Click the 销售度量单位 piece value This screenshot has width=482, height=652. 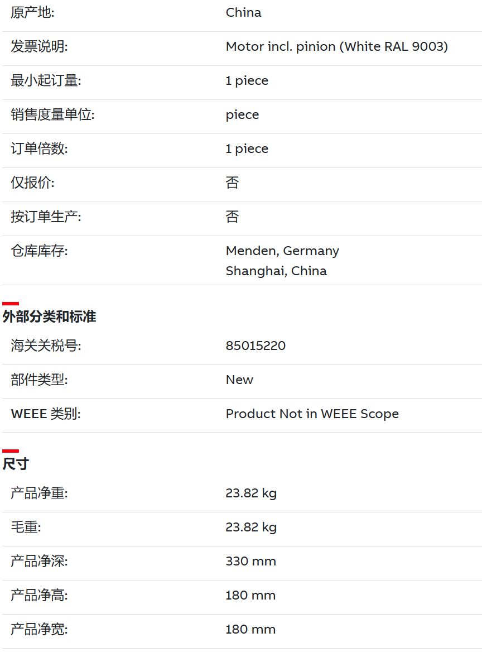(x=242, y=115)
